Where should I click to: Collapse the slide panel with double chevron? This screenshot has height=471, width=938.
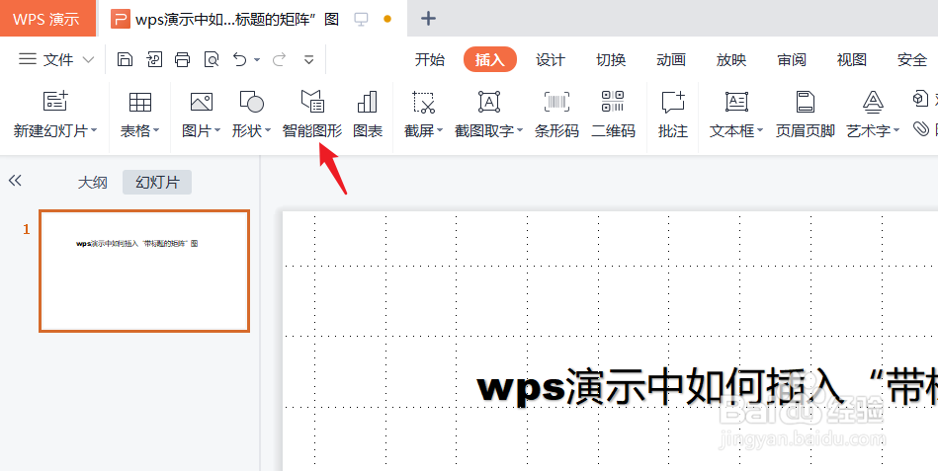point(15,181)
